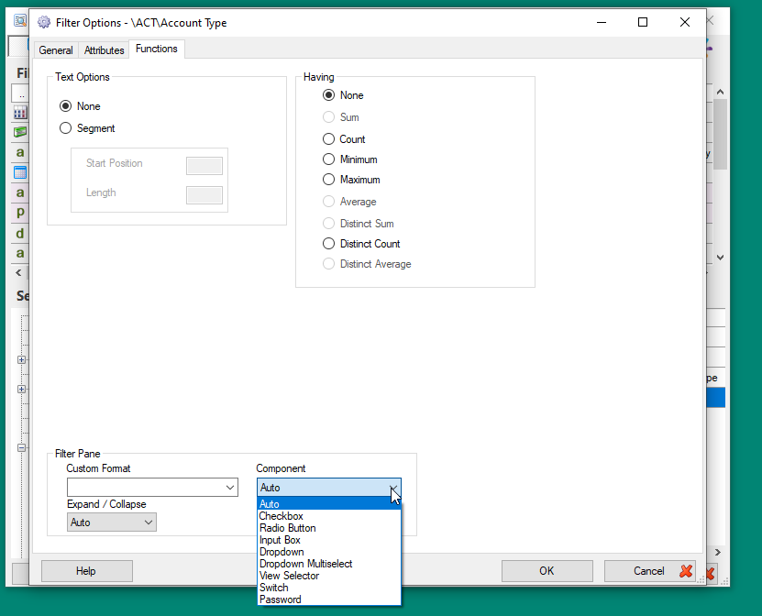Screen dimensions: 762x616
Task: Click the background vertical scrollbar thumb
Action: (720, 134)
